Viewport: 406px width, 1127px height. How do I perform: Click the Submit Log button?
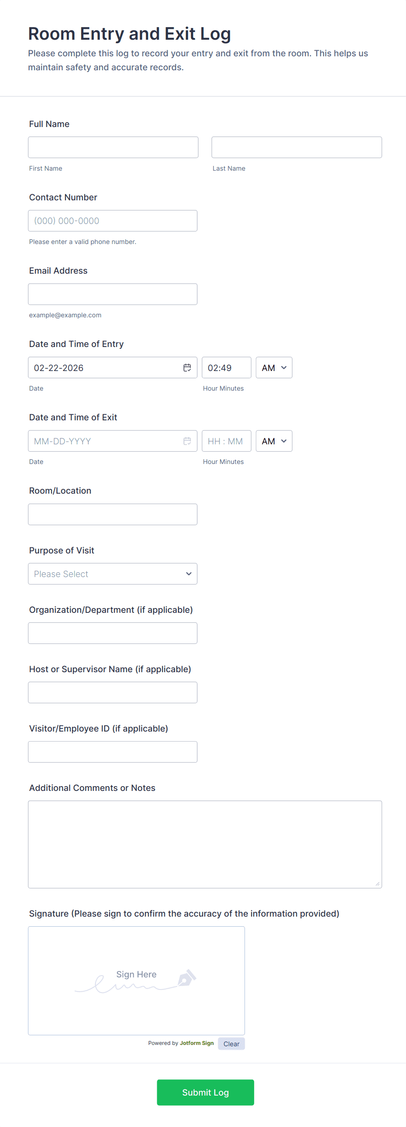(x=205, y=1092)
